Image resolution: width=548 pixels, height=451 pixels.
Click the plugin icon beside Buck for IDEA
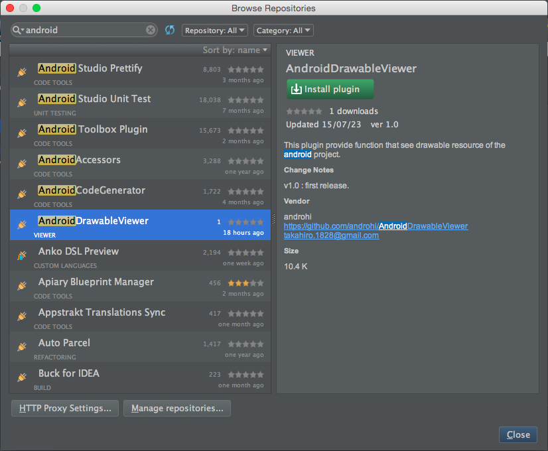click(x=22, y=377)
